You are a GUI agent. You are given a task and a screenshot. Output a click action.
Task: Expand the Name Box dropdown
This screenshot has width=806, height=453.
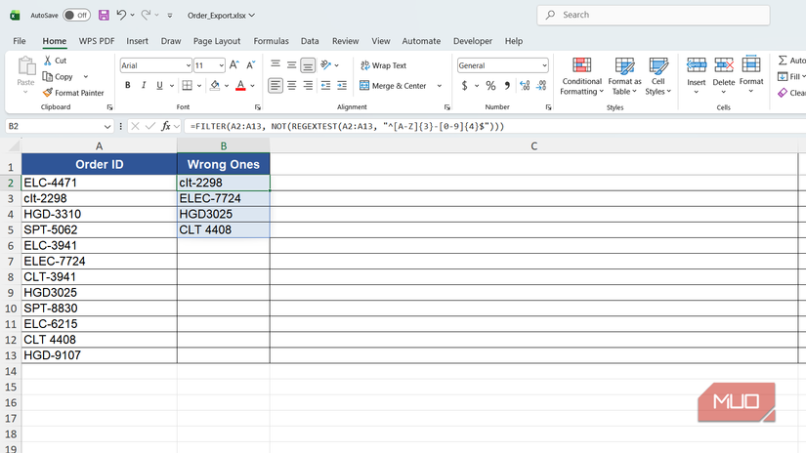[x=106, y=126]
